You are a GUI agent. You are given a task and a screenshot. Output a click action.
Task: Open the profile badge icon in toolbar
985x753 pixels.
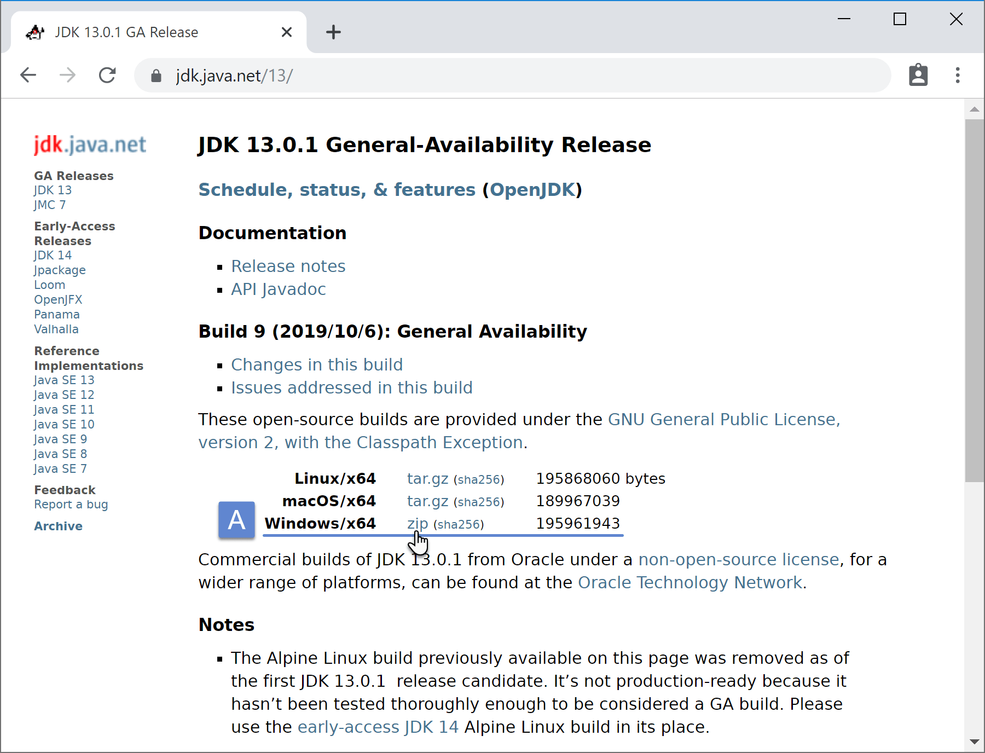(x=918, y=75)
